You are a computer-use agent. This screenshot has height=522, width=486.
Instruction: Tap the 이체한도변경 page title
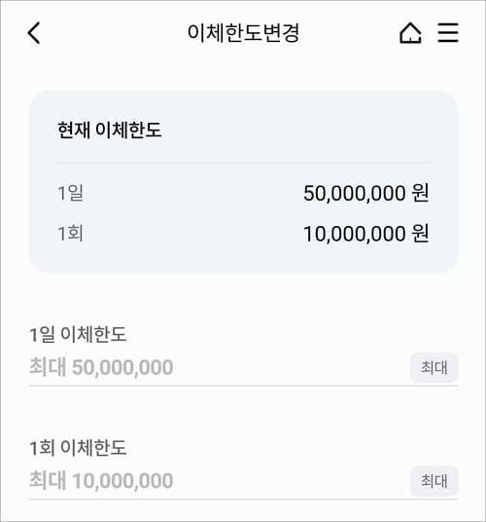(244, 33)
